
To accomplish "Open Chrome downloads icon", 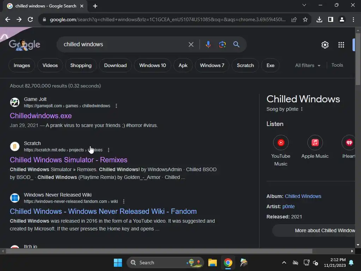I will point(319,20).
